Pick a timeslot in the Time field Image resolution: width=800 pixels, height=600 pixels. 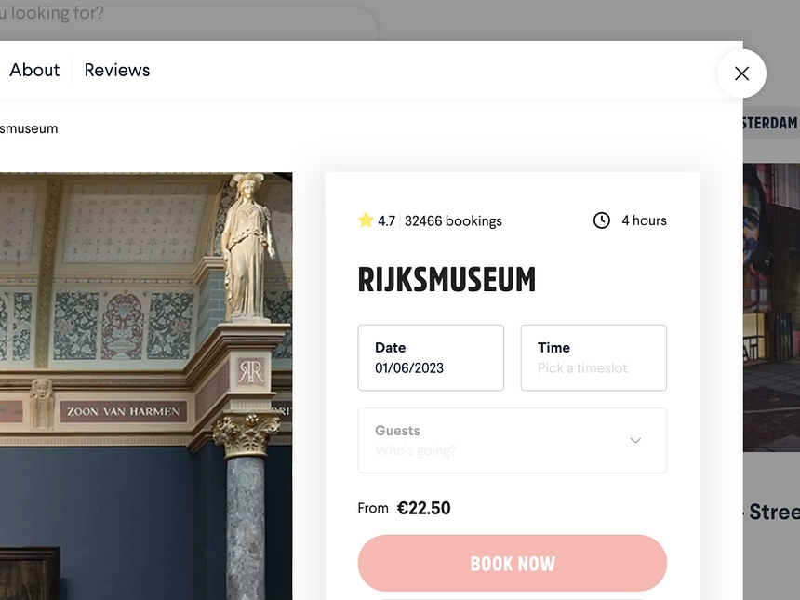(593, 357)
